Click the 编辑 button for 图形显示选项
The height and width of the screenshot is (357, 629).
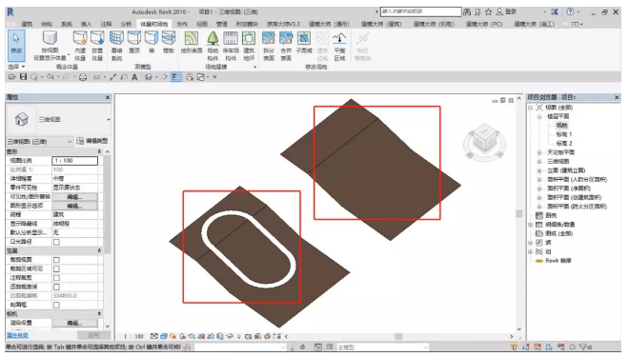pos(74,206)
